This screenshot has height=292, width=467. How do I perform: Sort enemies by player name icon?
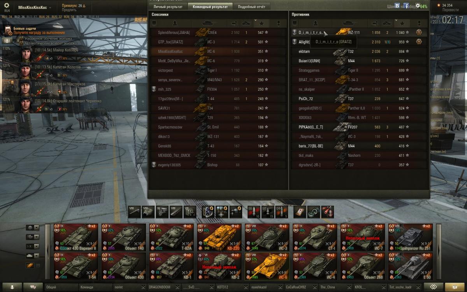pyautogui.click(x=315, y=23)
